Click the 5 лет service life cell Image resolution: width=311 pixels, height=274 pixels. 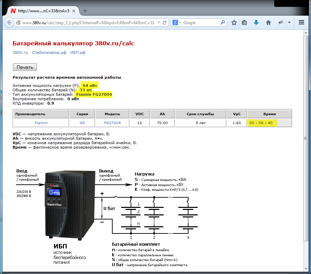200,123
